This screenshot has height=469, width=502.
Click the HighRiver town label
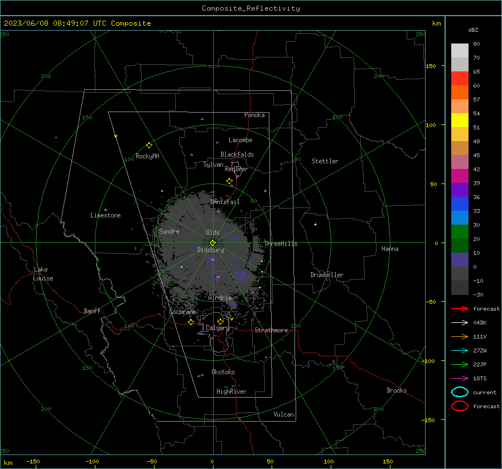pos(231,391)
